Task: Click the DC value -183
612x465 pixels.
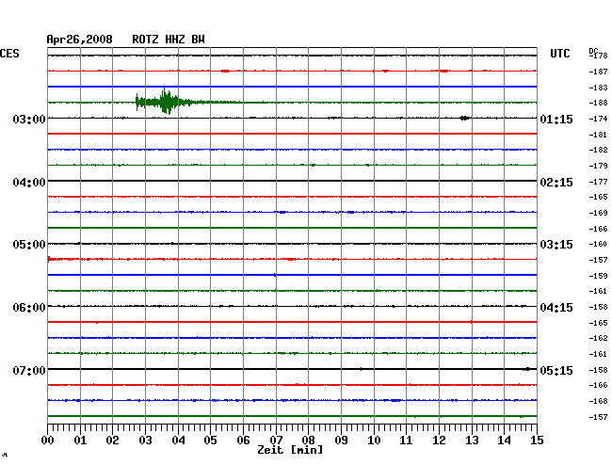Action: pos(598,88)
